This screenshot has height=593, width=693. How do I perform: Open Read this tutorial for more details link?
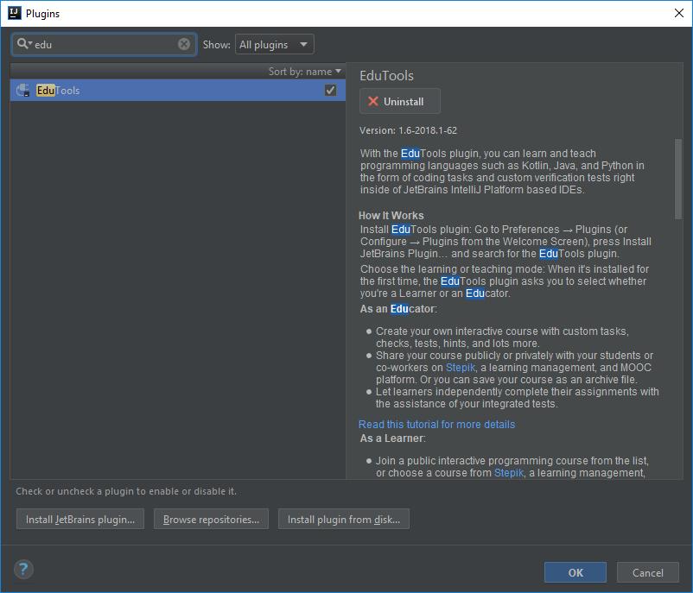pos(436,425)
